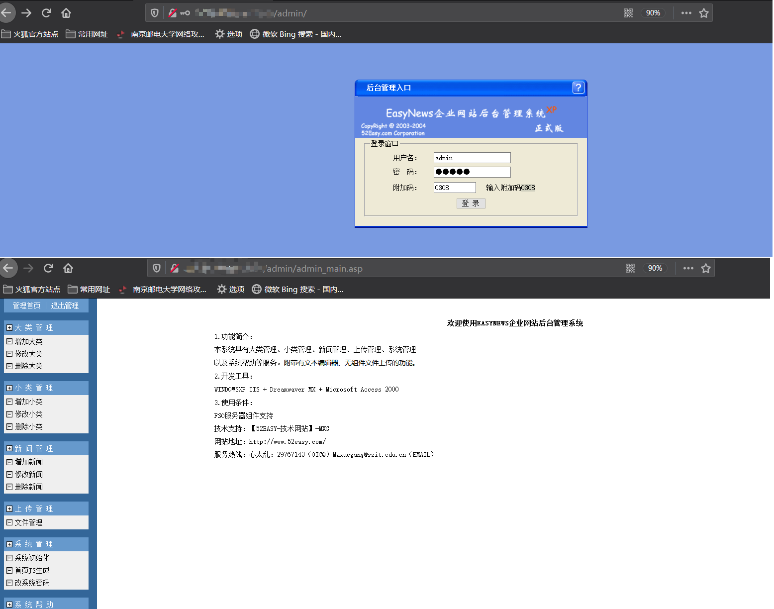Open 增加小类

point(29,402)
